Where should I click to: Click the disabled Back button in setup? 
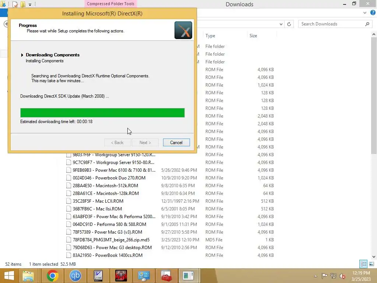point(117,143)
